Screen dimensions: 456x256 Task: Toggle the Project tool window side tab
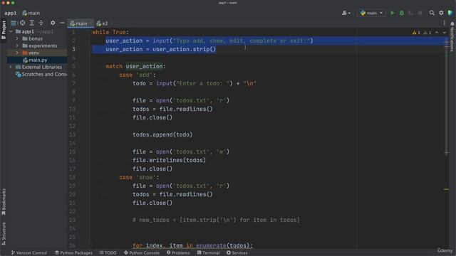click(4, 30)
